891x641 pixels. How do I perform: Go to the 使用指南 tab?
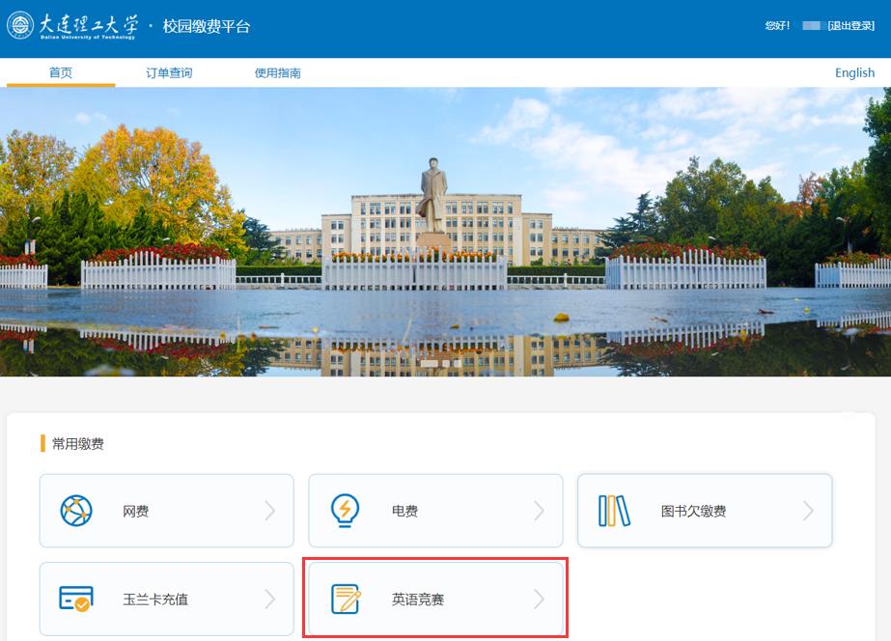[x=277, y=73]
